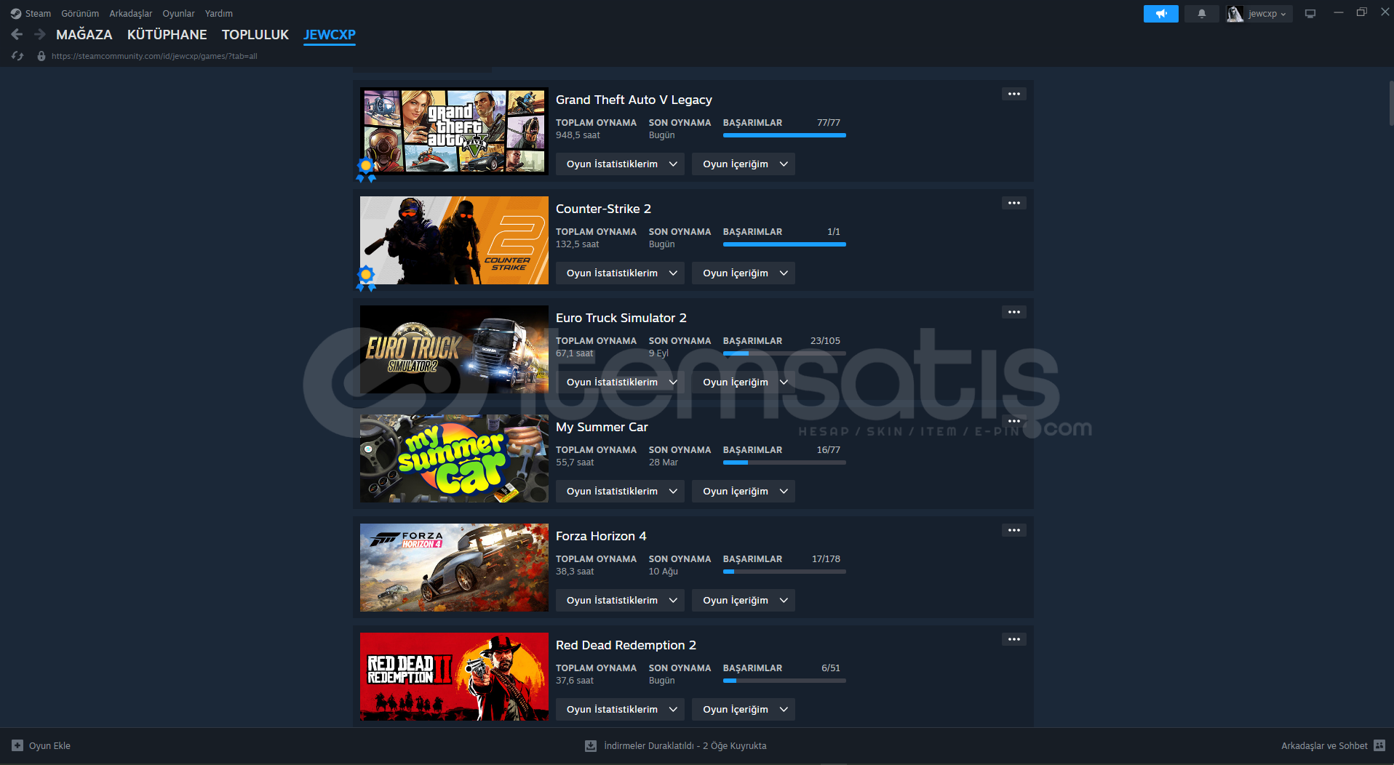1394x765 pixels.
Task: Click the Forza Horizon 4 achievements progress bar
Action: (x=784, y=572)
